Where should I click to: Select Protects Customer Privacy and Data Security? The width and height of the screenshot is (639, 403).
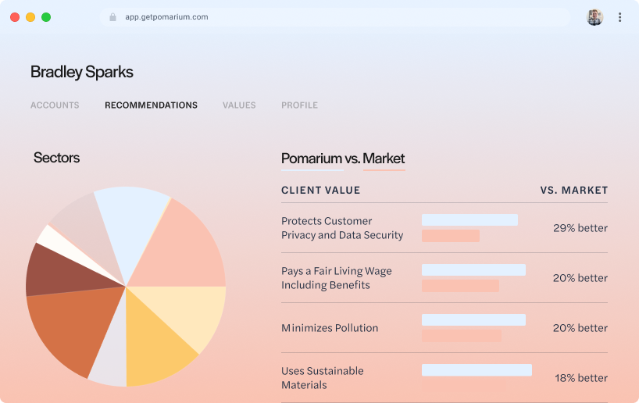coord(342,228)
